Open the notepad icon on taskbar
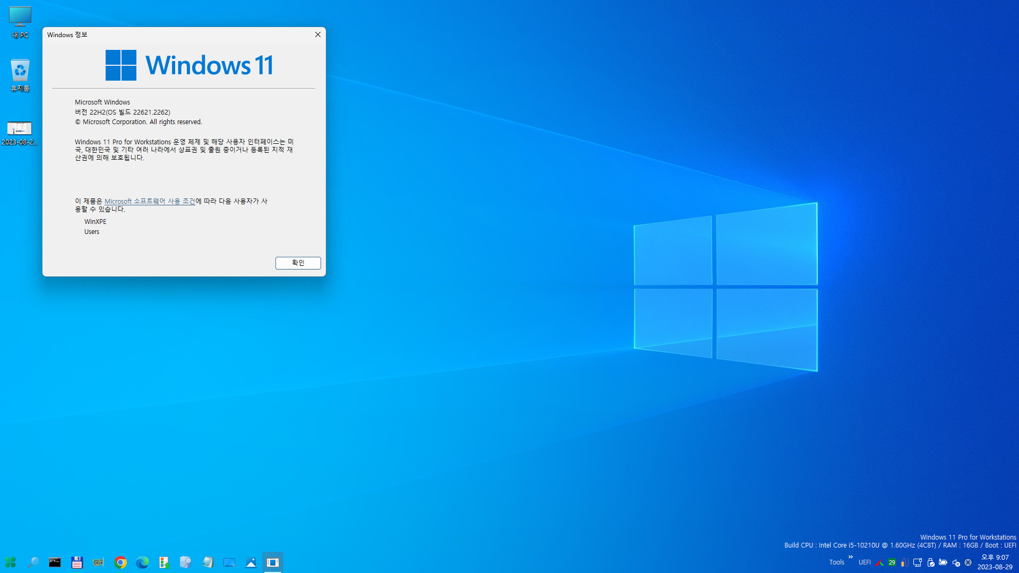The image size is (1019, 573). (208, 562)
